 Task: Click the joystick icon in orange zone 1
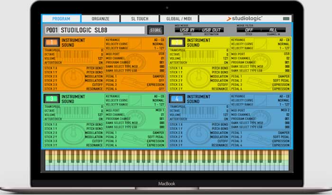tap(73, 78)
